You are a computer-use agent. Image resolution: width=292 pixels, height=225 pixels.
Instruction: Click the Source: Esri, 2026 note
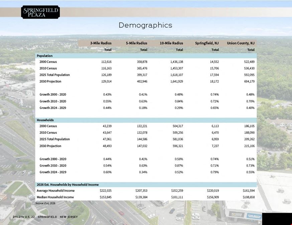point(45,203)
